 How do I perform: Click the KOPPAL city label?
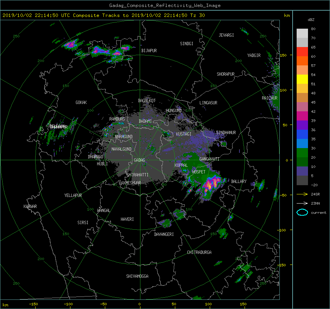click(x=181, y=165)
